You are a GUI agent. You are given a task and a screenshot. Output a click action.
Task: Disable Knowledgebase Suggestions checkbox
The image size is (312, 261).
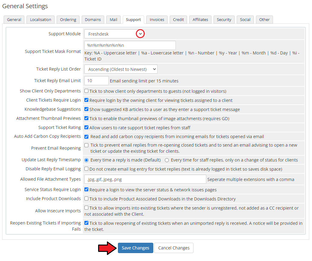tap(87, 109)
